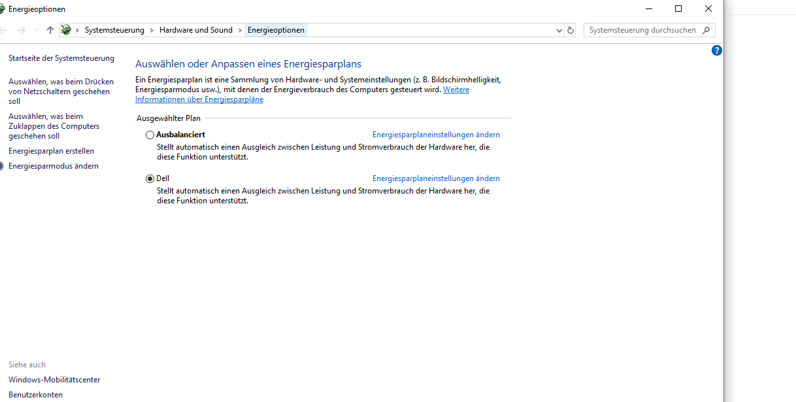Expand the chevron after Systemsteuerung breadcrumb
The image size is (796, 402).
[x=152, y=30]
